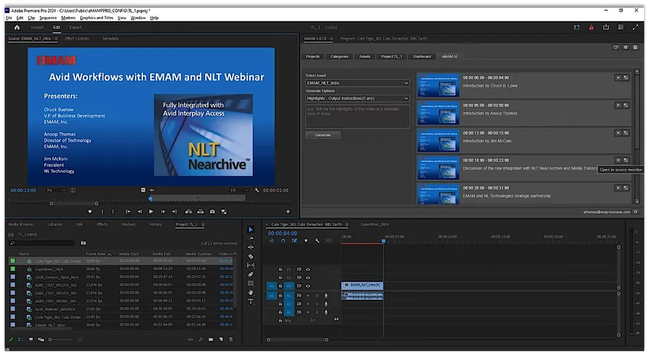Toggle snap in timeline with magnet icon
The height and width of the screenshot is (353, 650).
(283, 241)
